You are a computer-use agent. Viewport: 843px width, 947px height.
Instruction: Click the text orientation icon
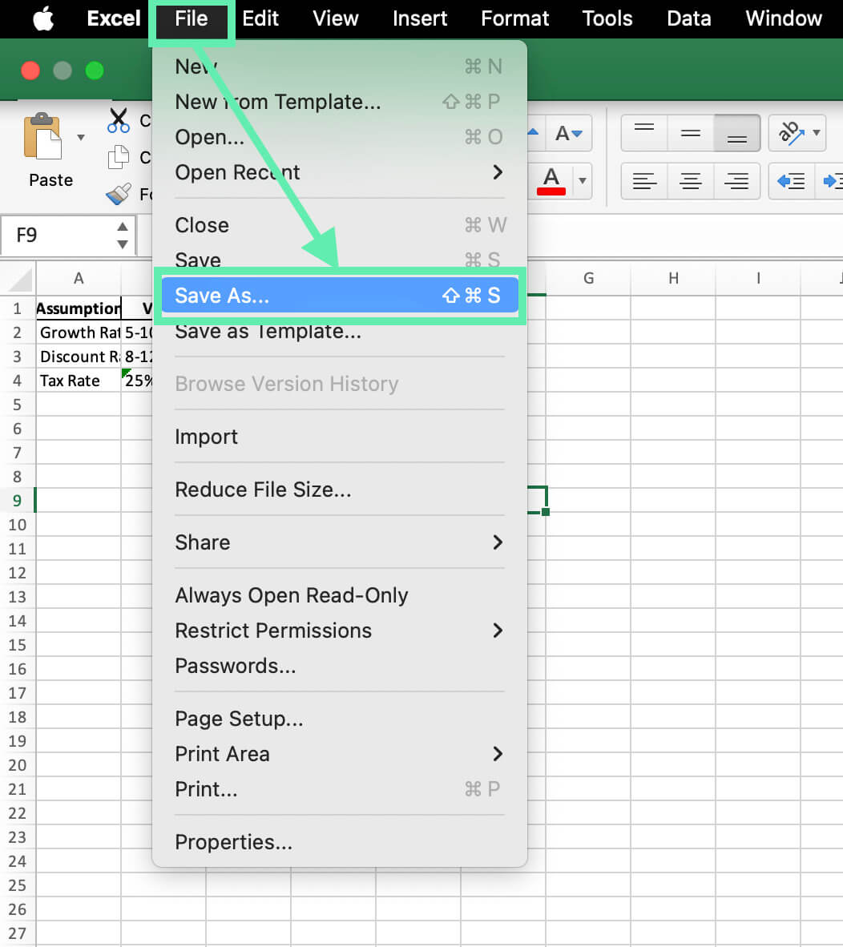pos(790,132)
